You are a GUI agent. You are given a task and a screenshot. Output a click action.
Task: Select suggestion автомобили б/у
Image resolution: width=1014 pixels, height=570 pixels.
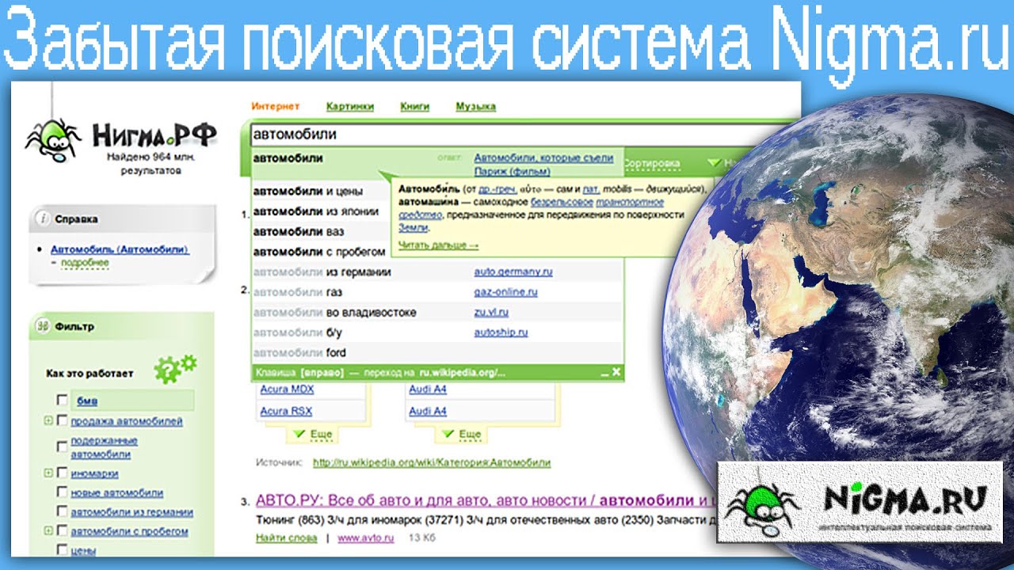pyautogui.click(x=299, y=332)
